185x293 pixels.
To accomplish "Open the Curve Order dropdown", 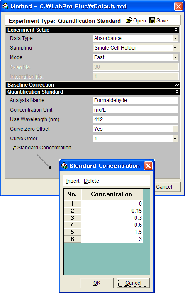I will coord(175,139).
